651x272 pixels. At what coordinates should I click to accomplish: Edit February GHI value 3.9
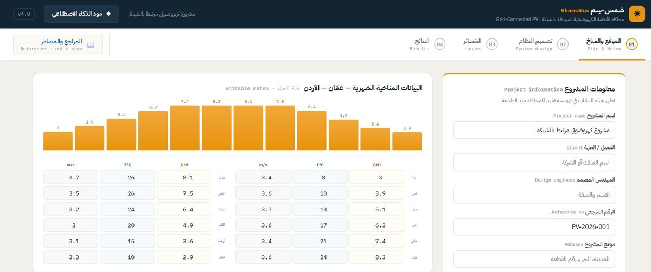click(376, 193)
